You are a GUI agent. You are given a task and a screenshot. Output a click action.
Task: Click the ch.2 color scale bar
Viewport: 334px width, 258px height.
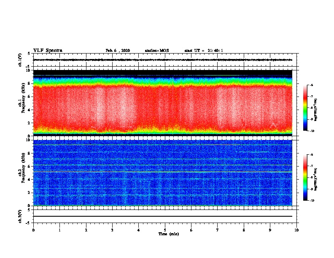click(x=305, y=177)
